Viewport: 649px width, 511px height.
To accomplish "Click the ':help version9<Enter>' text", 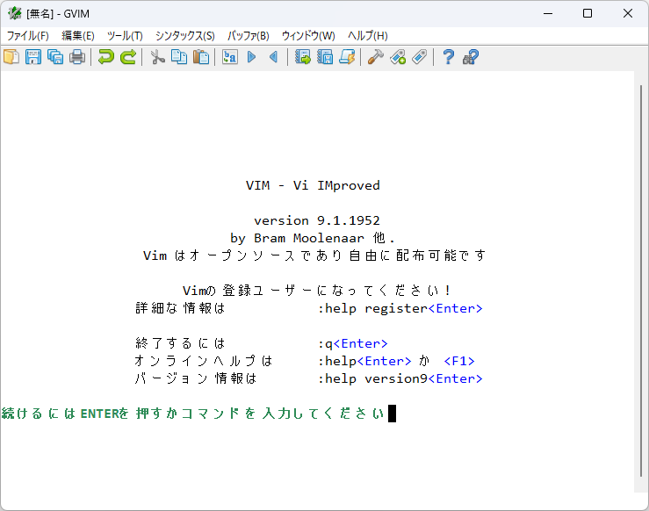I will click(x=400, y=378).
